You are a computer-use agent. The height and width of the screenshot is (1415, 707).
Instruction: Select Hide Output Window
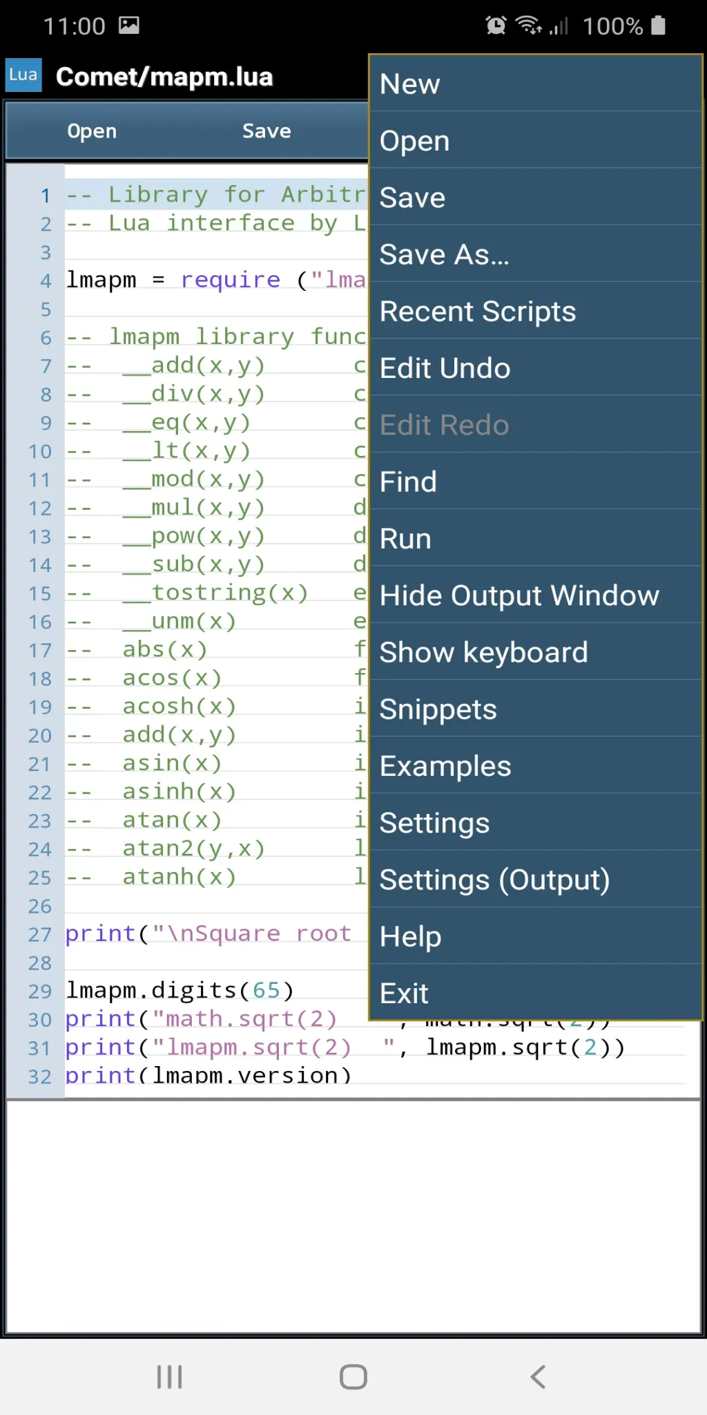pyautogui.click(x=536, y=595)
